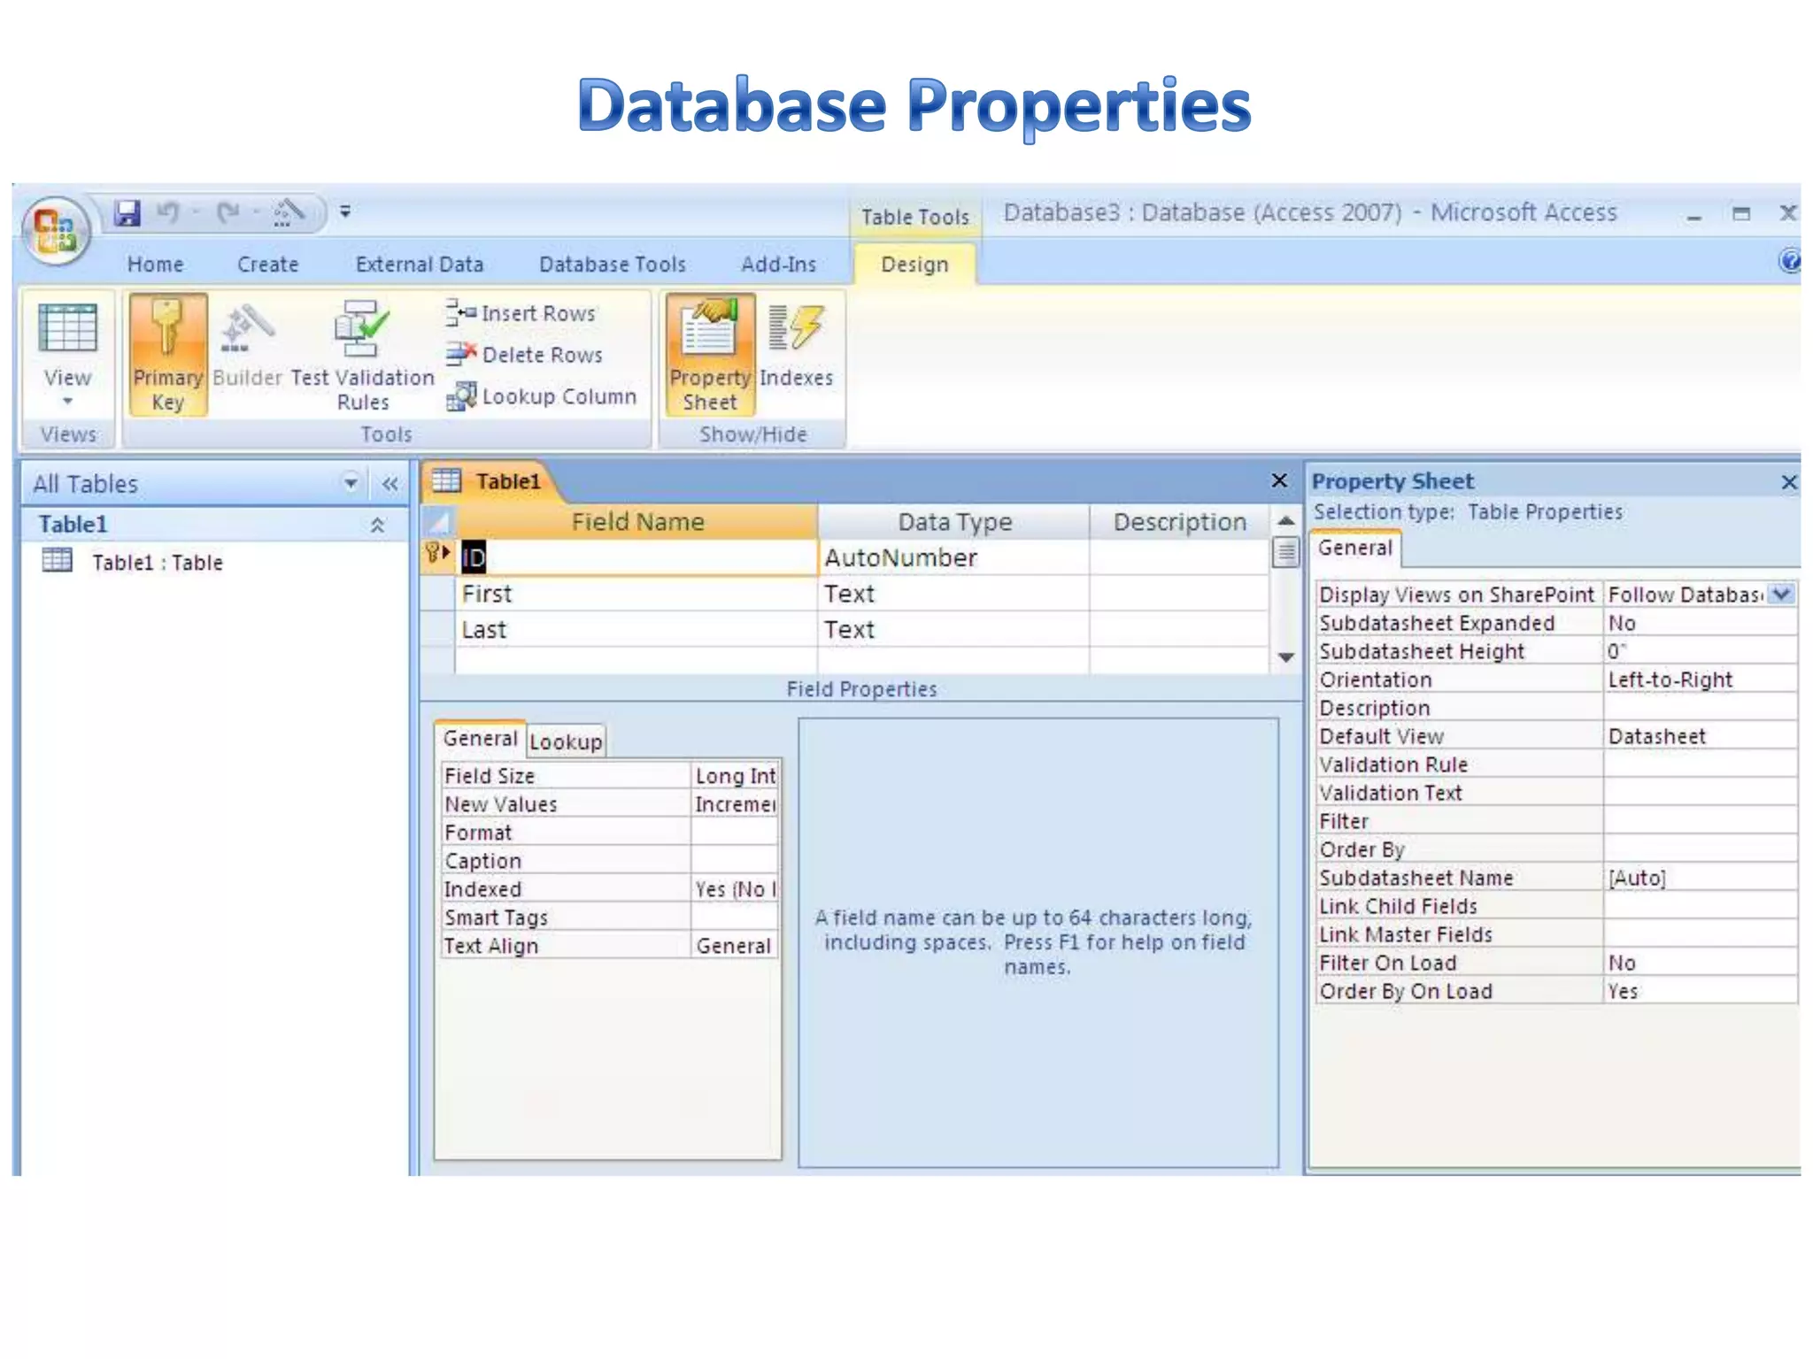Open All Tables navigation pane dropdown
This screenshot has width=1813, height=1359.
point(351,483)
